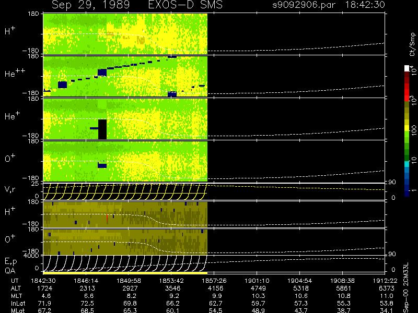Click InLat value "69.8"

130,303
